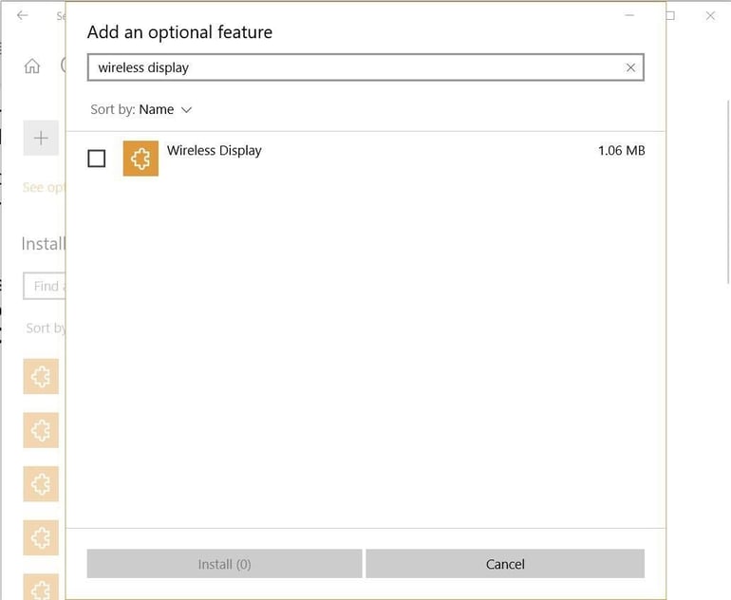Focus the 'wireless display' search field

coord(351,67)
